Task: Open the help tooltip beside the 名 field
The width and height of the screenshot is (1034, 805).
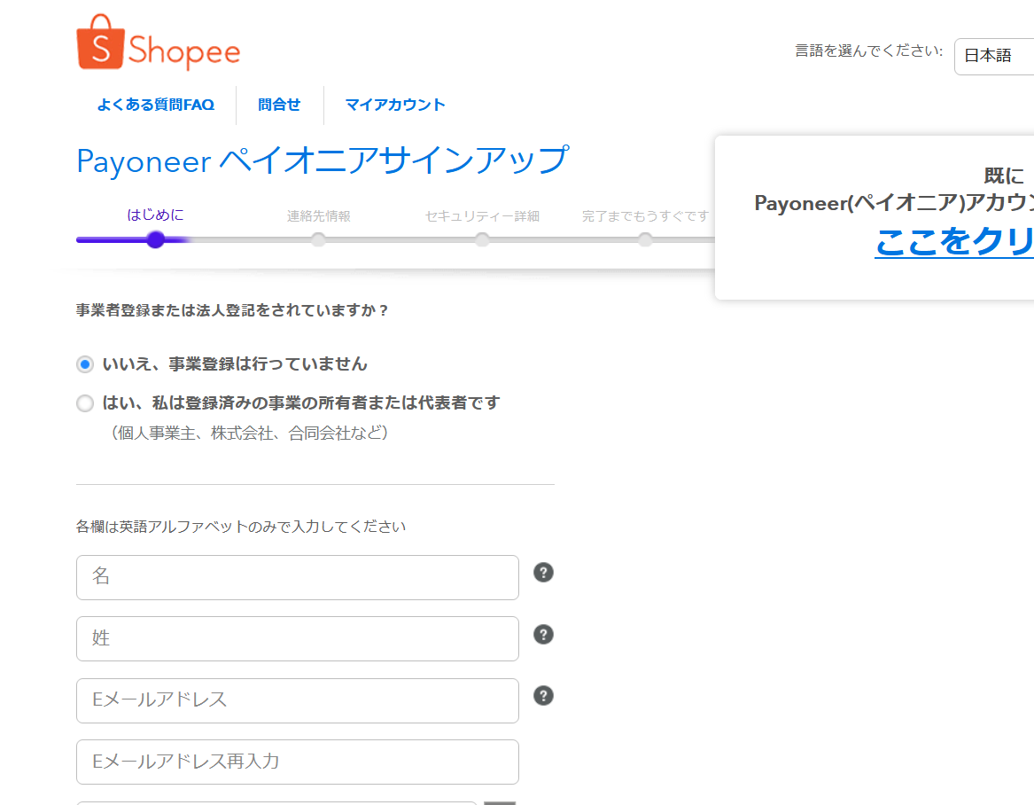Action: (x=543, y=573)
